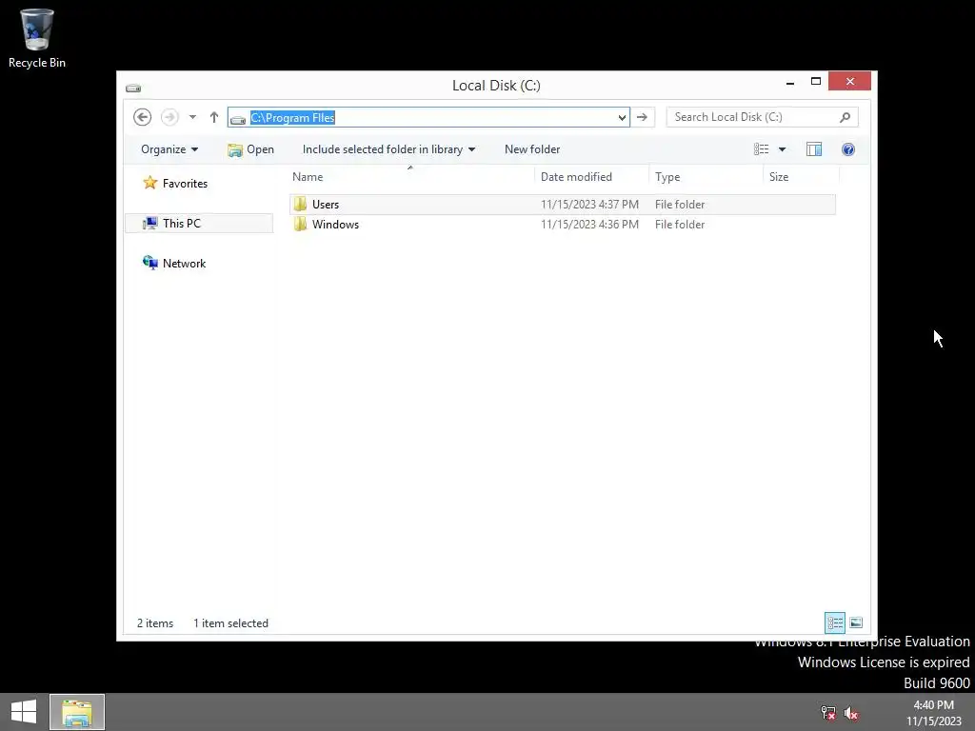Sort by the Size column header
This screenshot has height=731, width=975.
802,176
